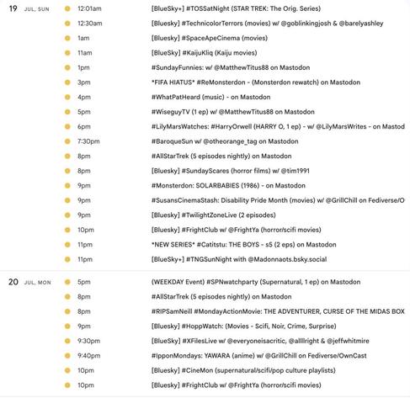Open the #HoppWatch movies event

[243, 326]
